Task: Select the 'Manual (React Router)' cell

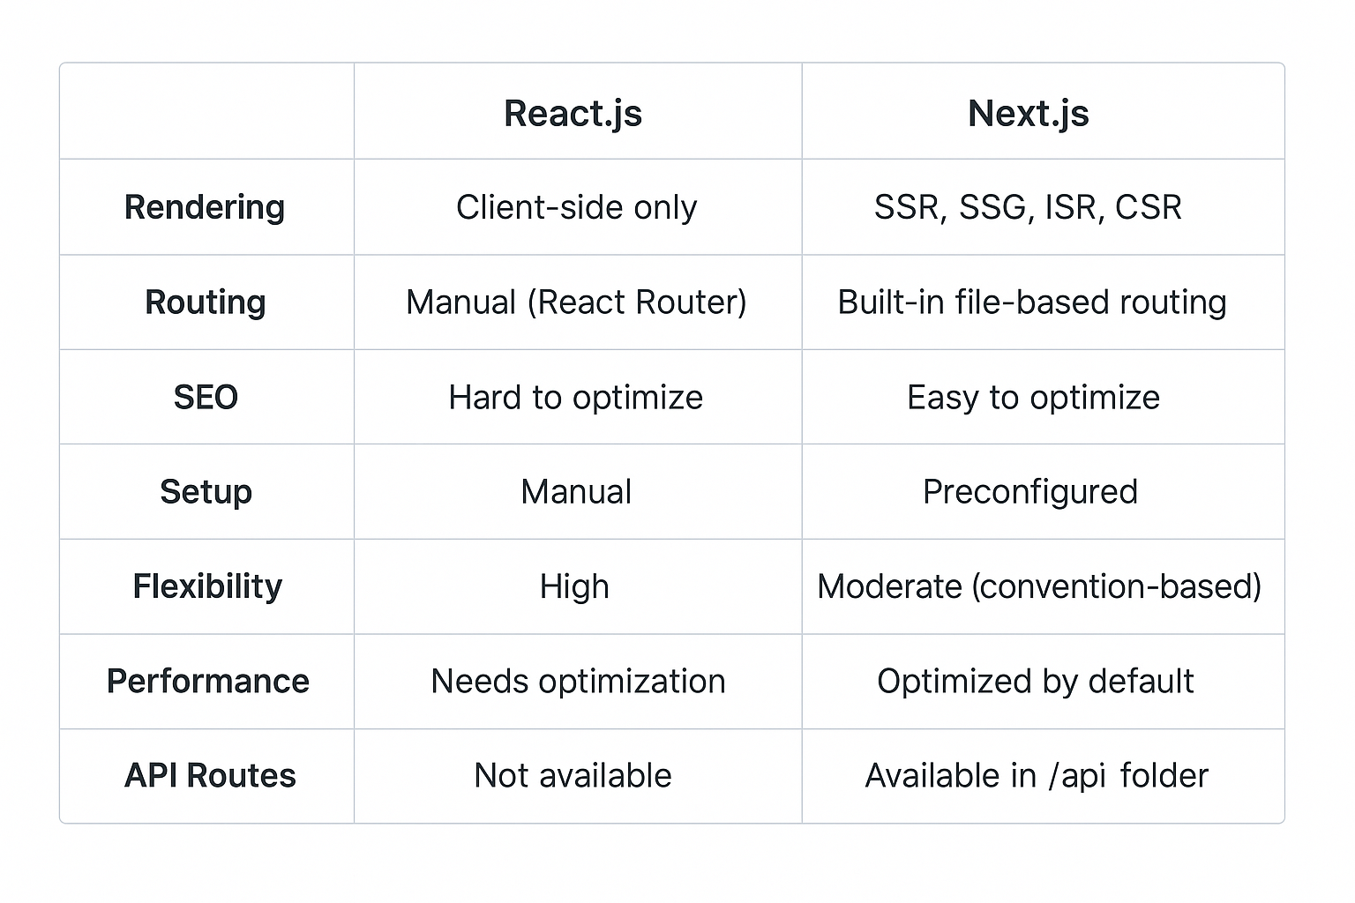Action: pos(577,302)
